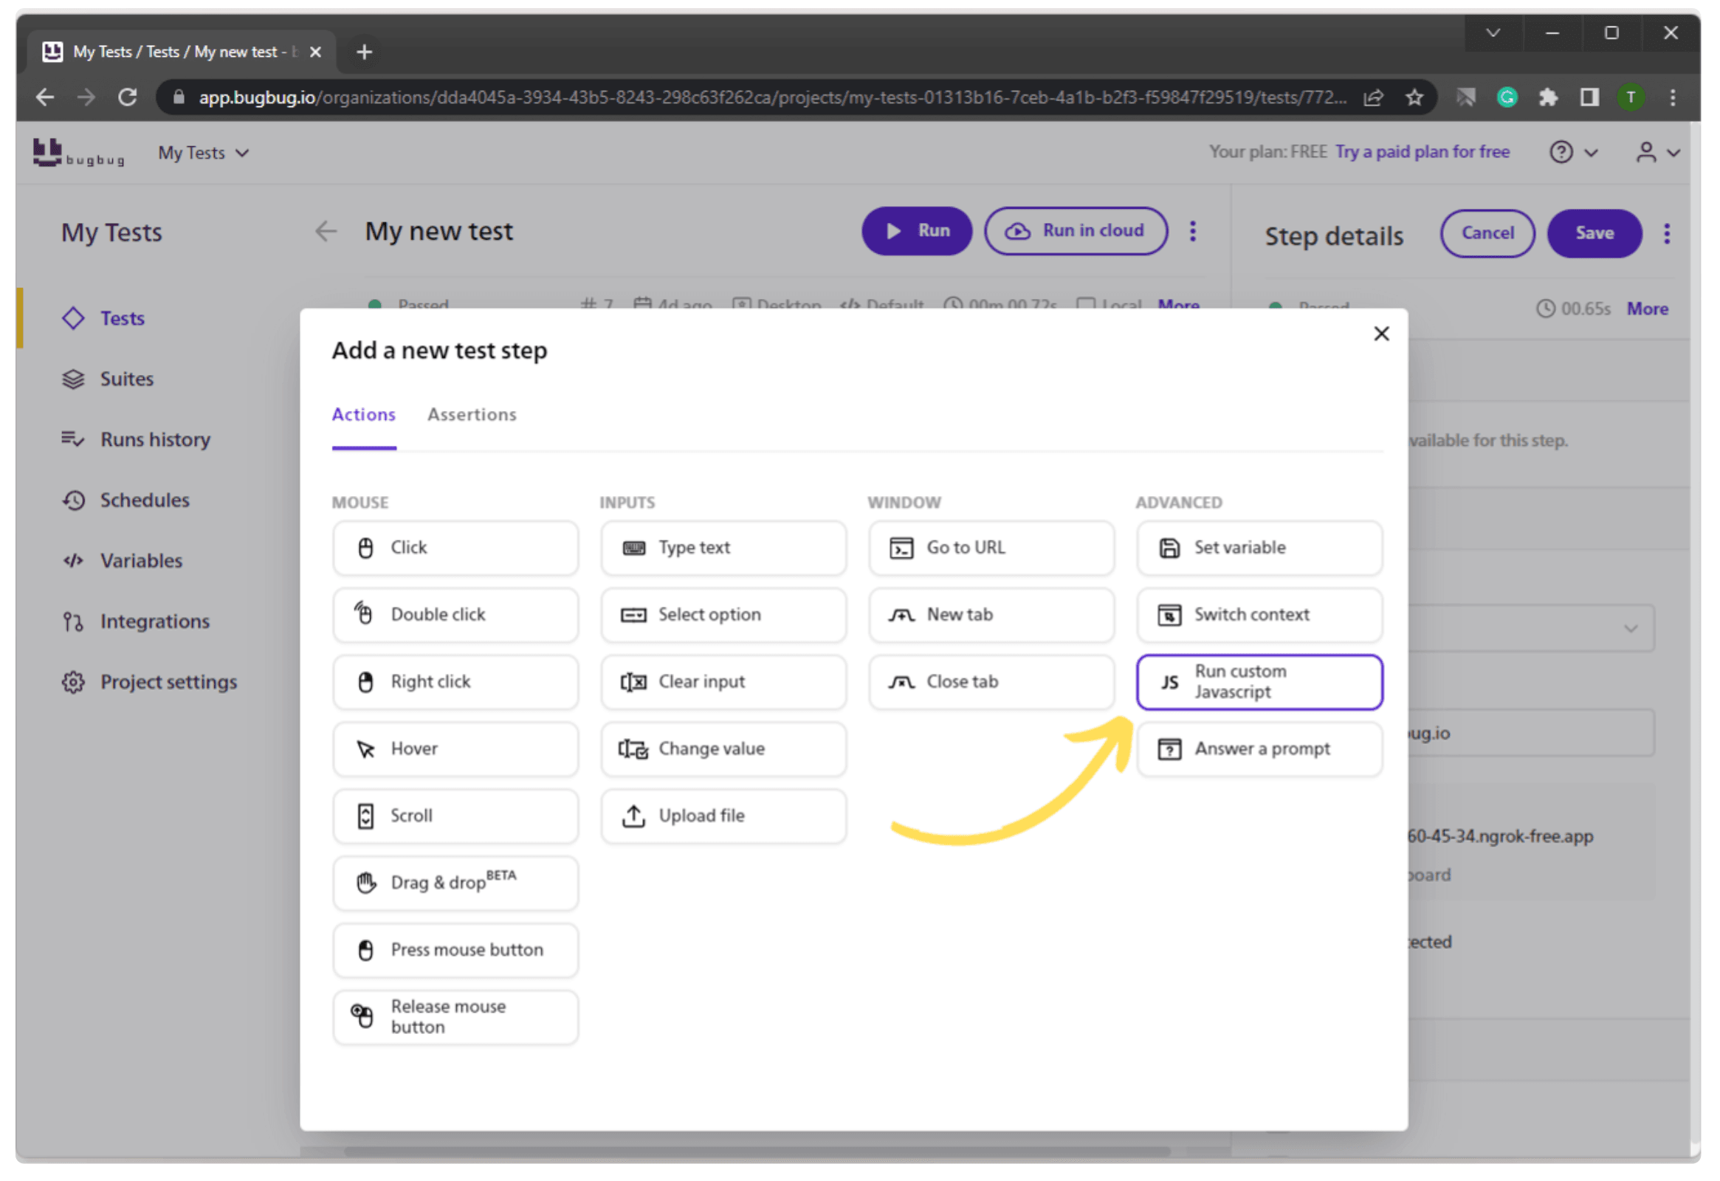
Task: Add a Right click step
Action: (x=455, y=682)
